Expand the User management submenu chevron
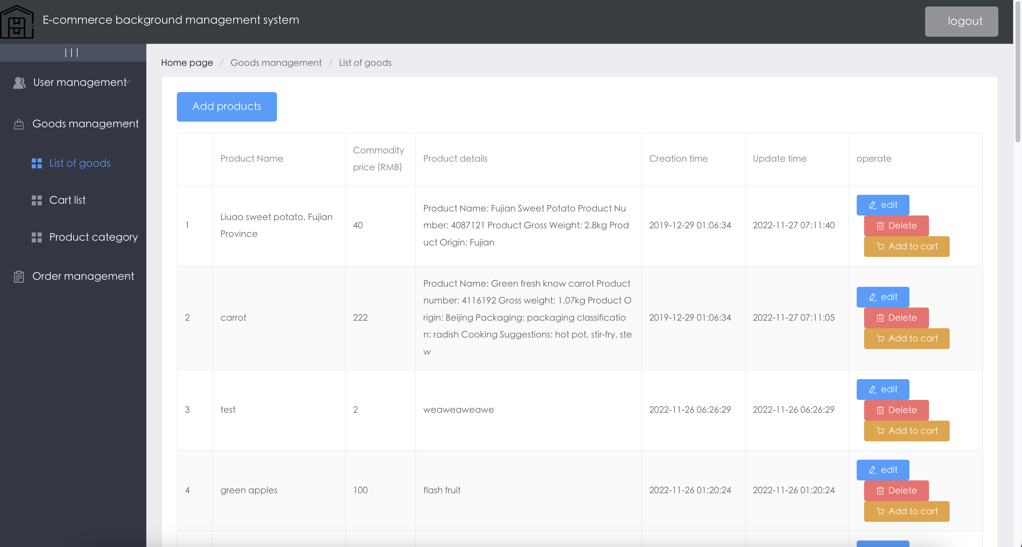The height and width of the screenshot is (547, 1022). click(x=128, y=82)
